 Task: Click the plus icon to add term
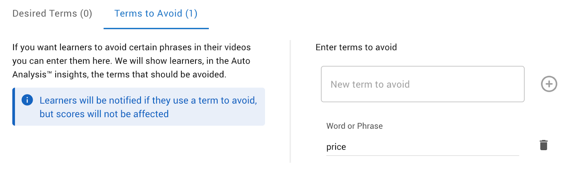coord(549,84)
